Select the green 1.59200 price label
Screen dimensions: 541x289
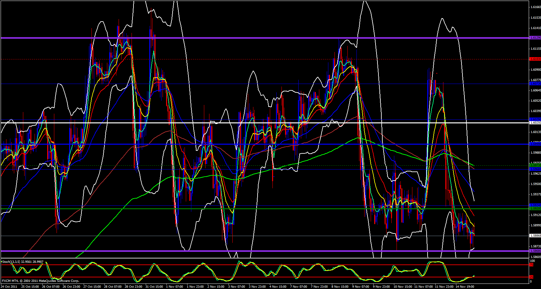coord(535,209)
